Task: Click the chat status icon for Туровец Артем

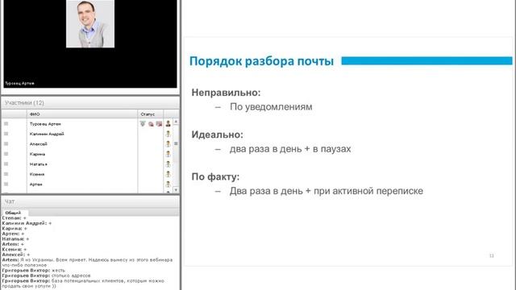Action: [x=151, y=124]
